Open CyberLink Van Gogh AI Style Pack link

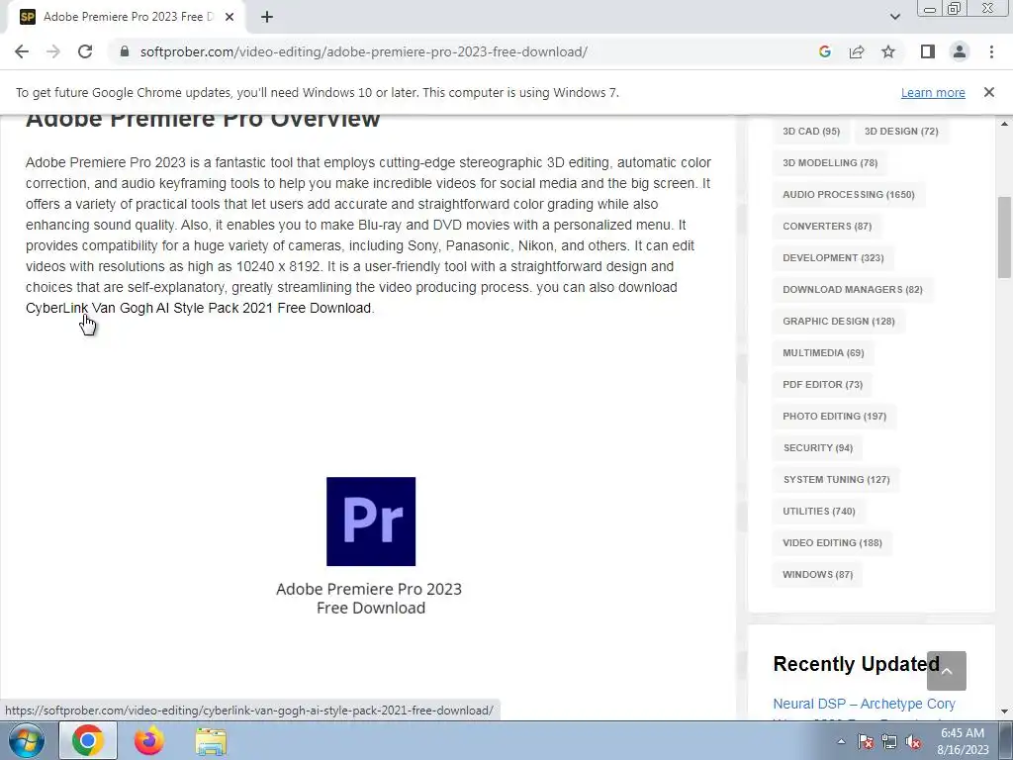tap(198, 308)
